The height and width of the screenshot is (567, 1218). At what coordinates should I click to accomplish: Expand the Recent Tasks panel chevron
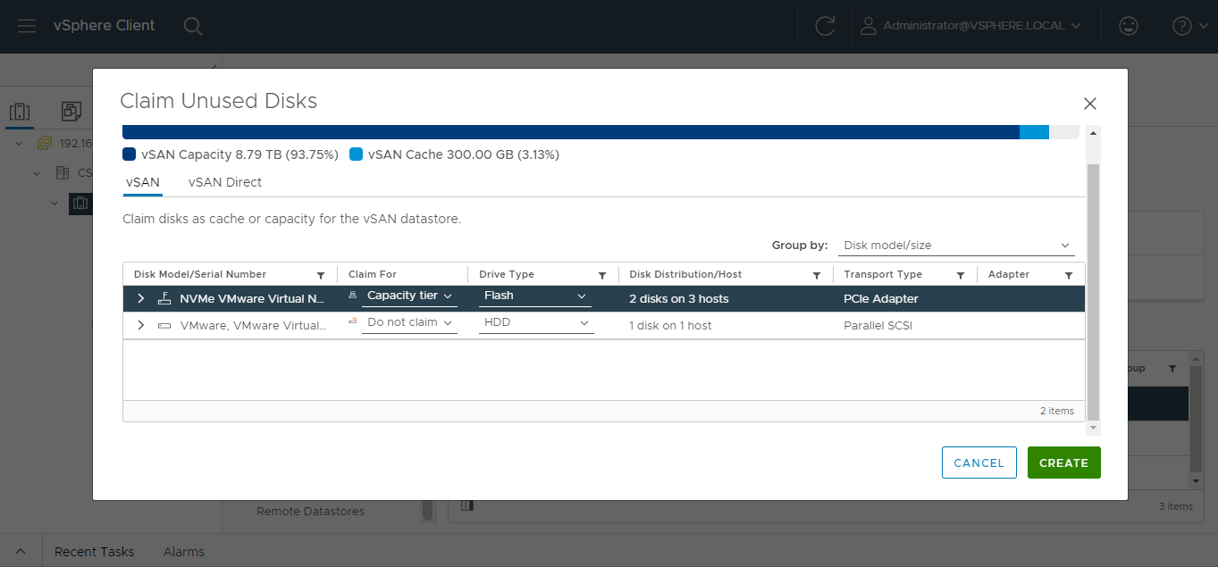click(21, 552)
